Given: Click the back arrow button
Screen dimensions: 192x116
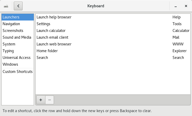Looking at the screenshot, I should click(x=18, y=6).
